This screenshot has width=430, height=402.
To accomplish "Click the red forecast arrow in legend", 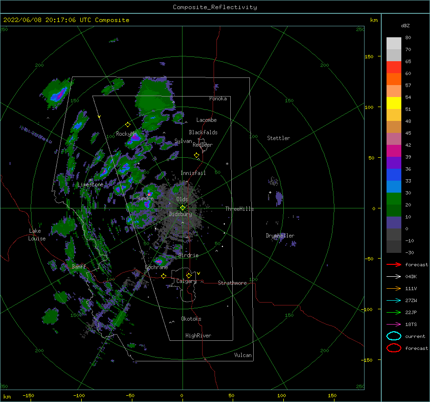I will [394, 264].
